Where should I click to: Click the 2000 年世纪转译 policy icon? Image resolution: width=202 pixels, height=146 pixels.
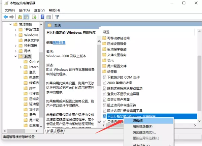[x=104, y=83]
